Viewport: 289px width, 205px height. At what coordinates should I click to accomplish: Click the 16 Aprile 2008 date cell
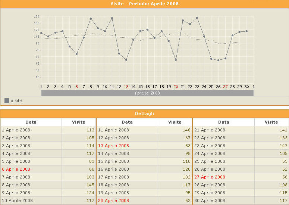[127, 169]
